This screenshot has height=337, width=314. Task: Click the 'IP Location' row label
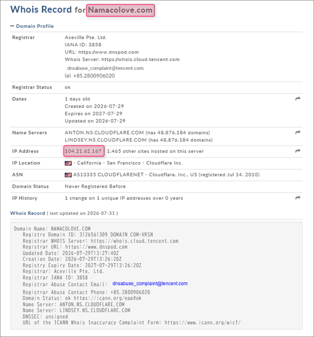click(x=26, y=163)
